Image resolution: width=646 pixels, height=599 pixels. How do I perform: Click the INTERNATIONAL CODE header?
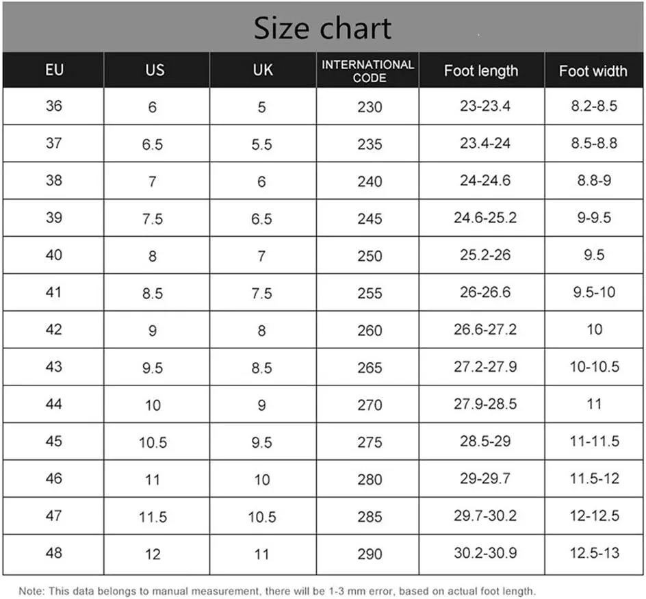[x=368, y=71]
